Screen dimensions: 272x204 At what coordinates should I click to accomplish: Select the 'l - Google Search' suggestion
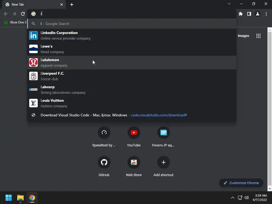[132, 24]
